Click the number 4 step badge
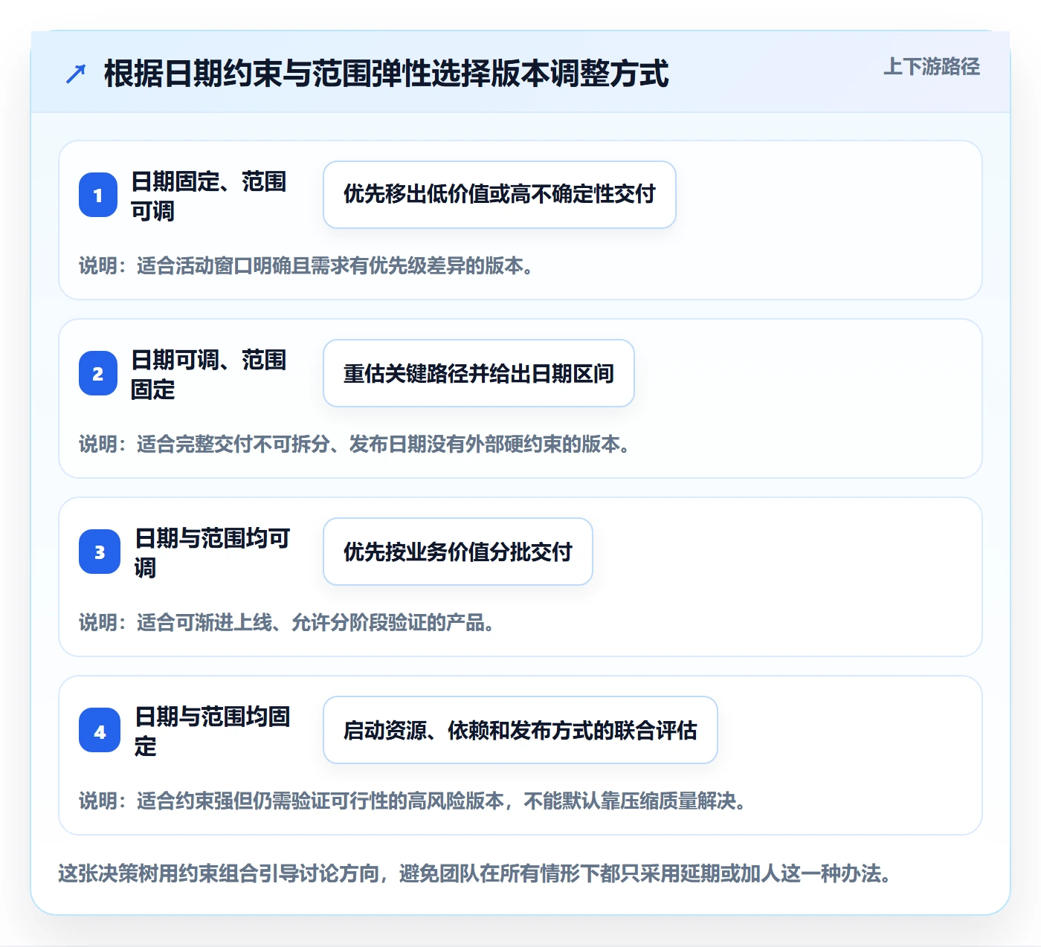1041x947 pixels. click(100, 730)
